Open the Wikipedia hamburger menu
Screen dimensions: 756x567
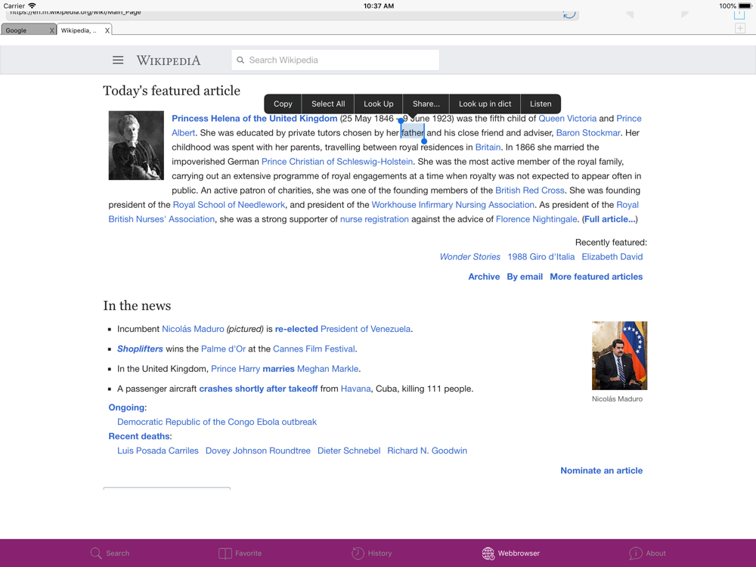[118, 60]
